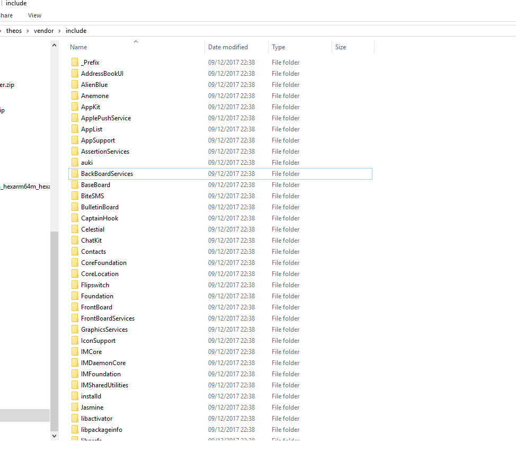Click navigation pane scroll up arrow
Viewport: 516px width, 452px height.
point(54,45)
